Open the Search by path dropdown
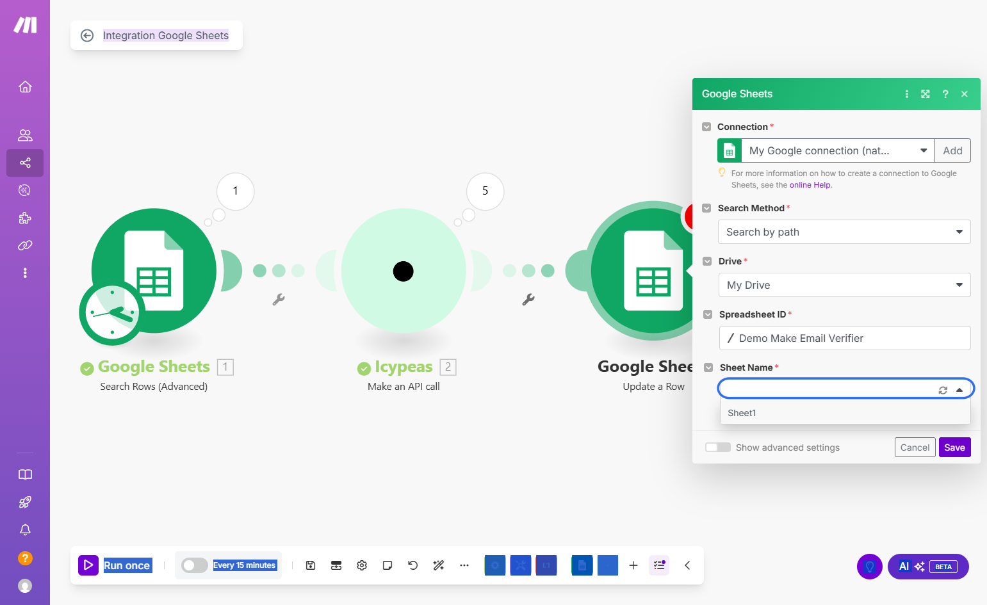The width and height of the screenshot is (987, 605). pyautogui.click(x=844, y=232)
